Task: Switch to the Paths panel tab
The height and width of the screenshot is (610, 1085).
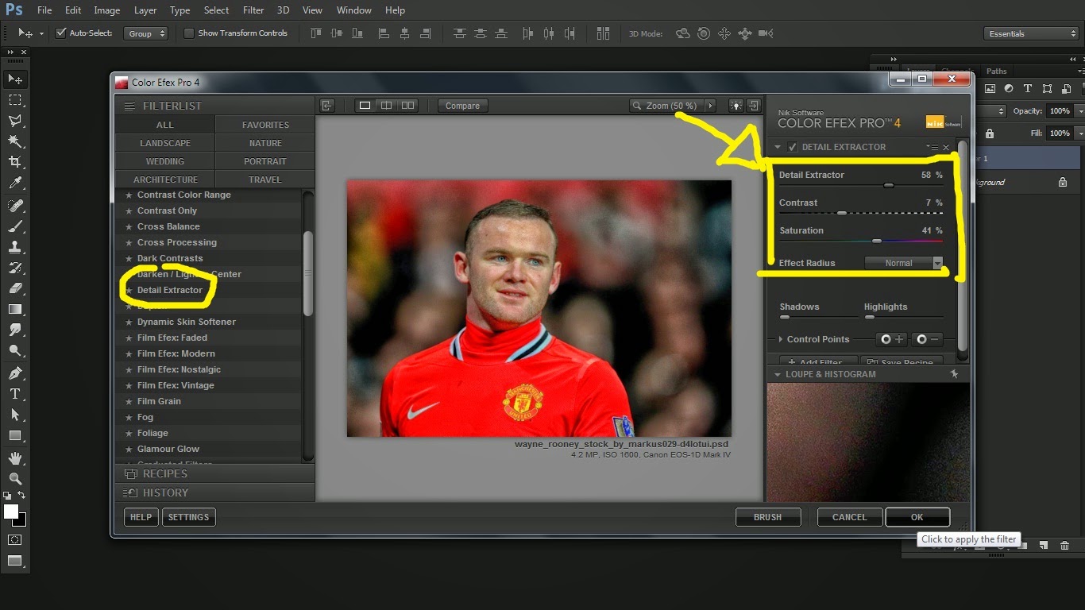Action: coord(997,71)
